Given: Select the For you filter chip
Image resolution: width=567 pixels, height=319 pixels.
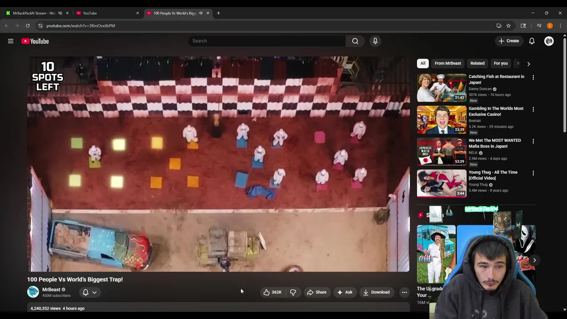Looking at the screenshot, I should click(501, 63).
